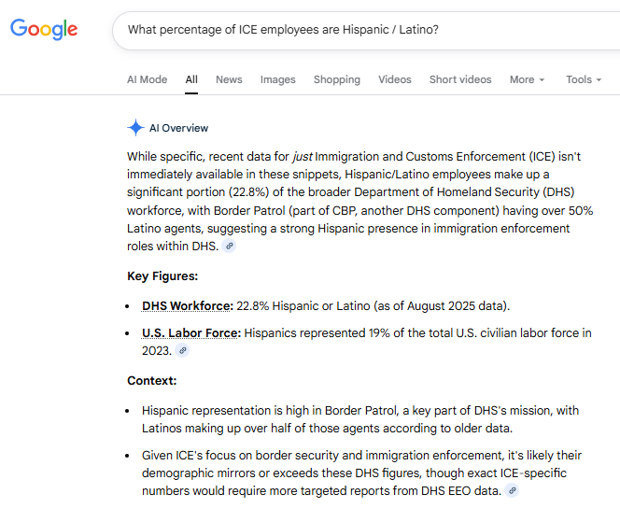
Task: Select the Short videos tab
Action: 459,79
